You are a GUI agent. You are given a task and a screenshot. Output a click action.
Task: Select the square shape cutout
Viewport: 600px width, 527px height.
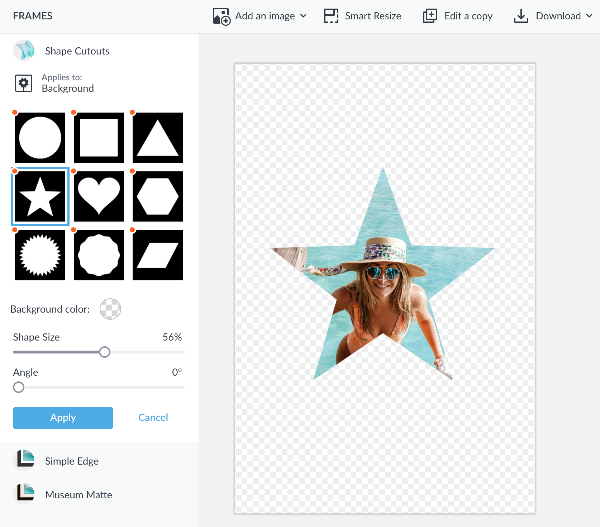point(99,138)
